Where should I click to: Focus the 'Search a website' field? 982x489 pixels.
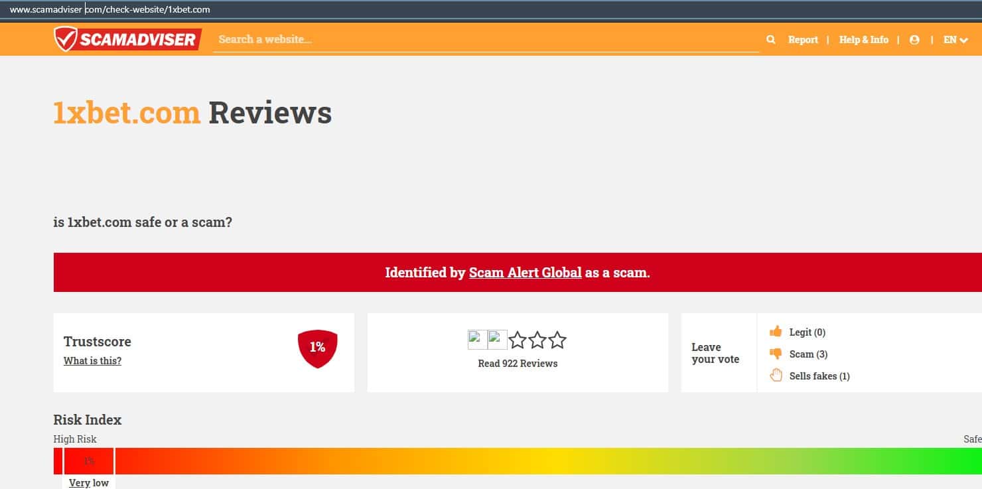(486, 40)
